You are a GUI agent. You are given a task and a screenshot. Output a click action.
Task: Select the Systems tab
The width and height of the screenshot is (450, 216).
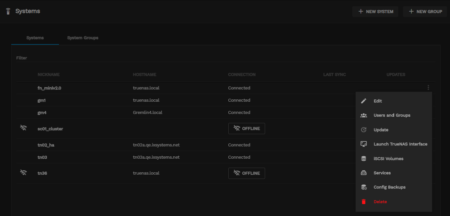click(x=35, y=38)
